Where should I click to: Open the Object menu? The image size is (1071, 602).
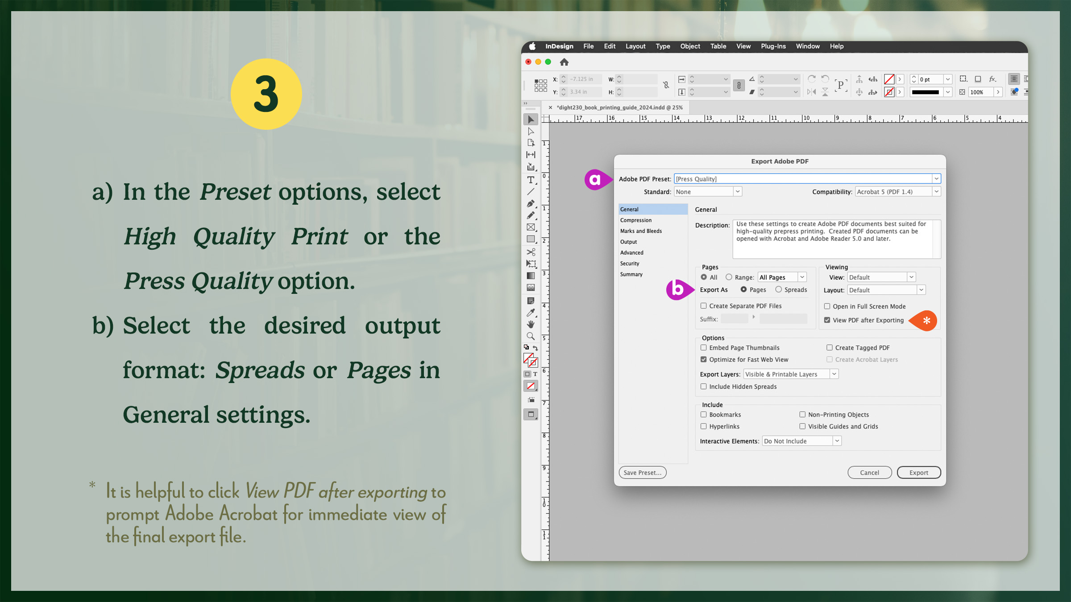click(x=689, y=46)
